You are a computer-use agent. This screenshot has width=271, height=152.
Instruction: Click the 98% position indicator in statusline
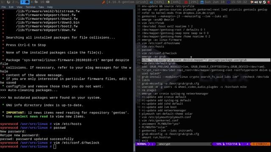tap(219, 144)
